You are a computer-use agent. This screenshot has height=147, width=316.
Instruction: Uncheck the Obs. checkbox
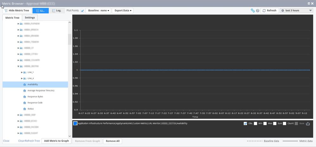pyautogui.click(x=245, y=124)
